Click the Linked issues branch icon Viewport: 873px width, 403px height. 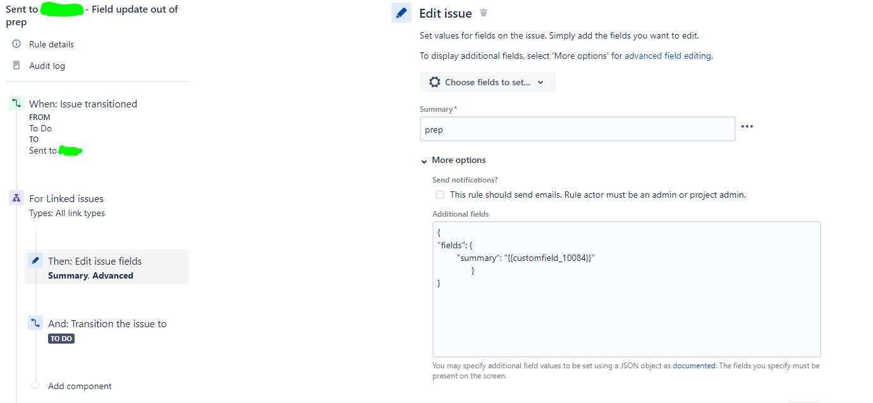(16, 198)
